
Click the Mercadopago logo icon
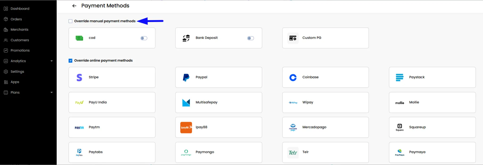293,128
